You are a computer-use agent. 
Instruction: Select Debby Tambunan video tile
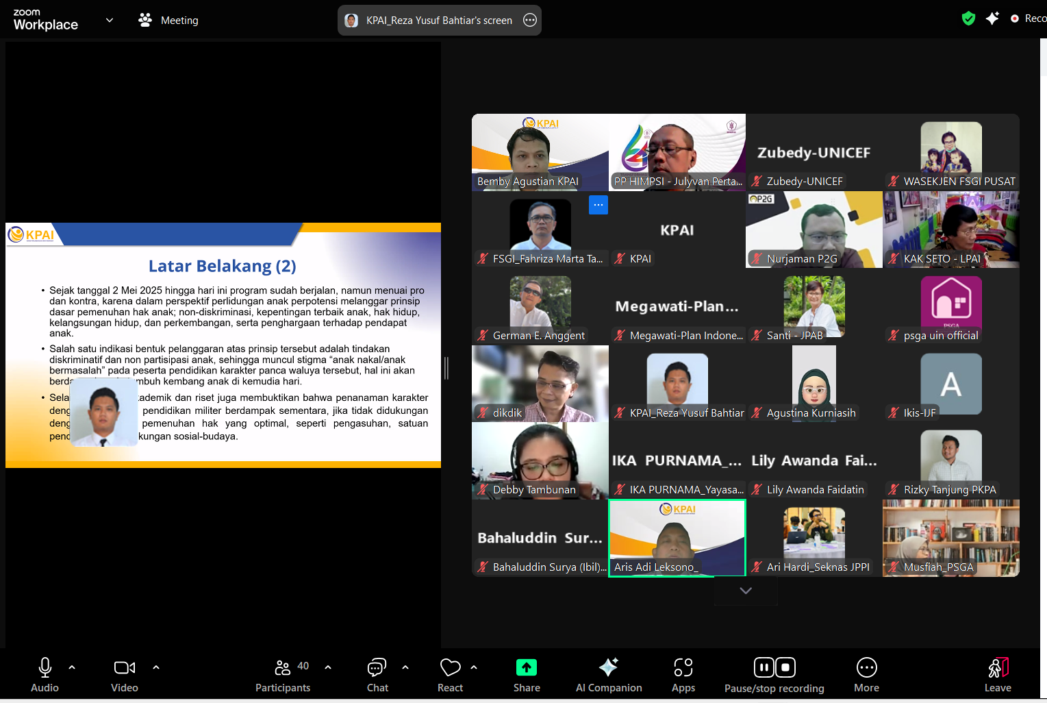coord(540,460)
